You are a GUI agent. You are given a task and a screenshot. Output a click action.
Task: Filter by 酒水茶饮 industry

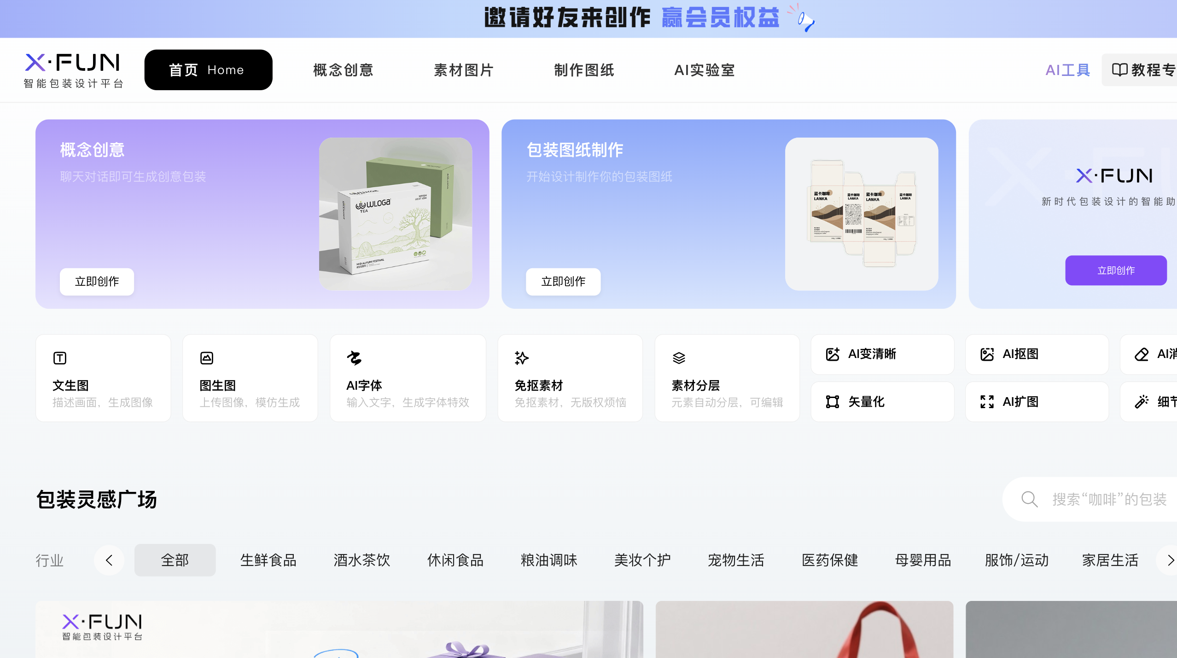tap(361, 560)
